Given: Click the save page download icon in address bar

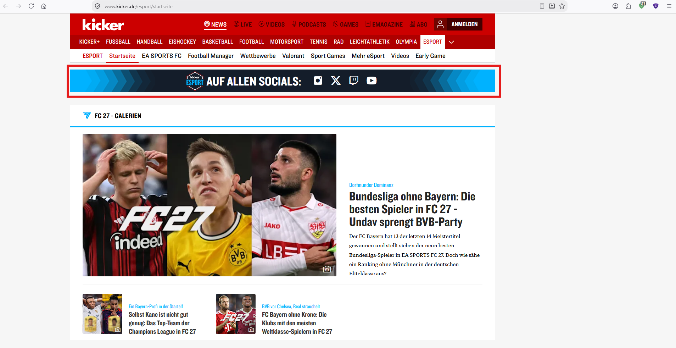Looking at the screenshot, I should 552,6.
